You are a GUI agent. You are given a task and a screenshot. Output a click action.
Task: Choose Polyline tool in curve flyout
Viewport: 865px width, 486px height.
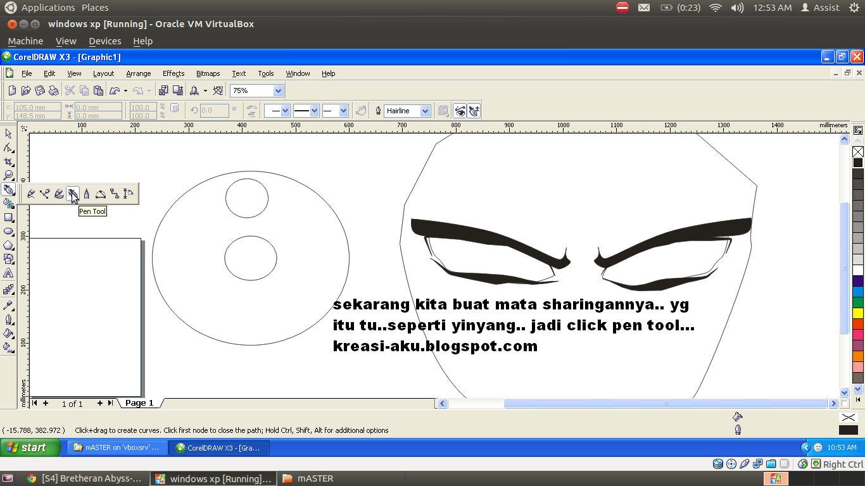click(x=87, y=194)
